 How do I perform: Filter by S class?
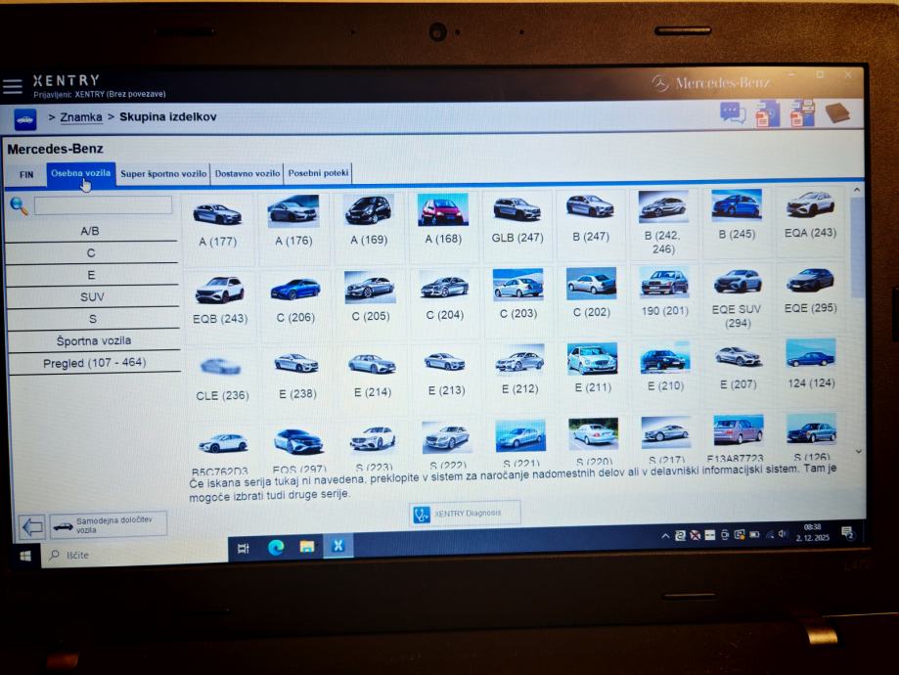(94, 319)
